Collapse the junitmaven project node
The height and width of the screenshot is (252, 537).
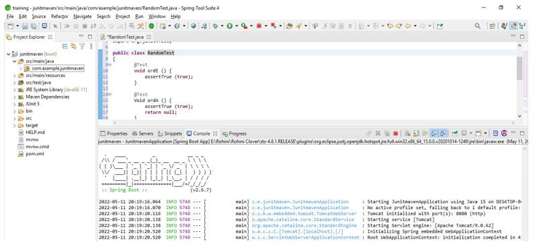[9, 54]
